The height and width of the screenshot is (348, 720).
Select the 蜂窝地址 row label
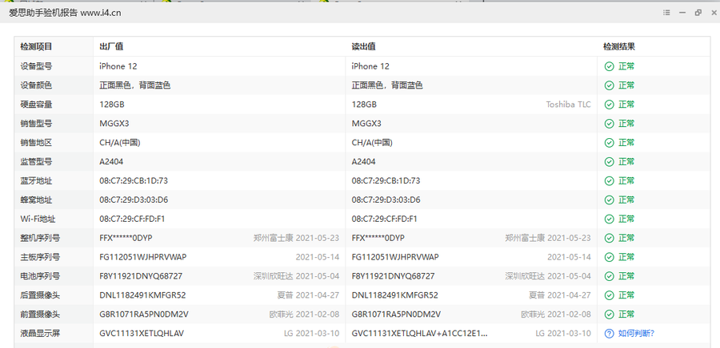coord(36,200)
